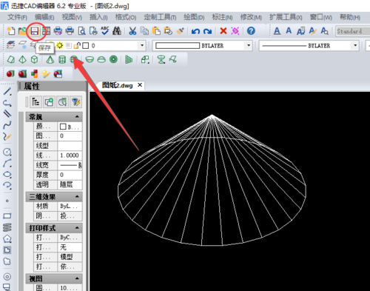This screenshot has height=291, width=370.
Task: Open the 绘图(D) menu
Action: 194,17
